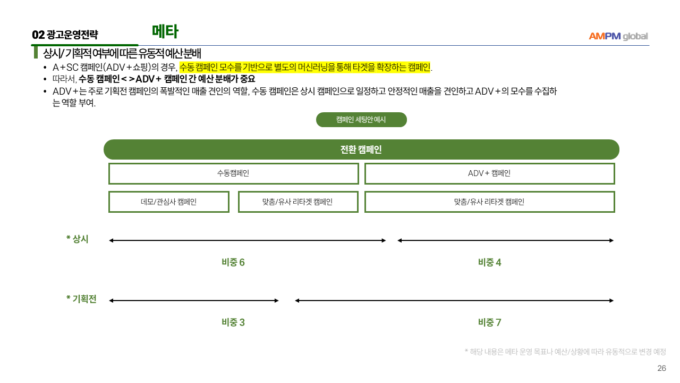Click the AMPM global logo

pos(618,36)
